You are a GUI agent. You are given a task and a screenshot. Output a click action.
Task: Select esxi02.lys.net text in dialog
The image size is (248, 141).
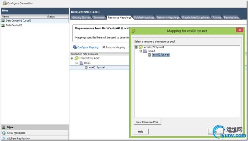(x=161, y=55)
